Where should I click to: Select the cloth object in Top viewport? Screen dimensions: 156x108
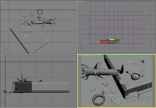click(x=26, y=29)
